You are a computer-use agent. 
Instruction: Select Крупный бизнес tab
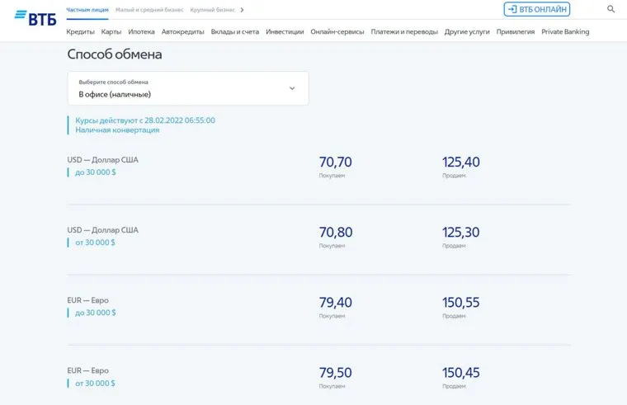coord(212,10)
